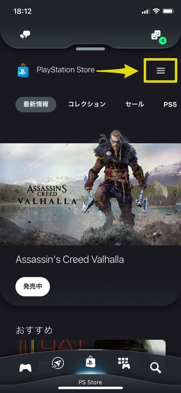This screenshot has width=181, height=393.
Task: Tap the 発売中 button
Action: pyautogui.click(x=33, y=287)
